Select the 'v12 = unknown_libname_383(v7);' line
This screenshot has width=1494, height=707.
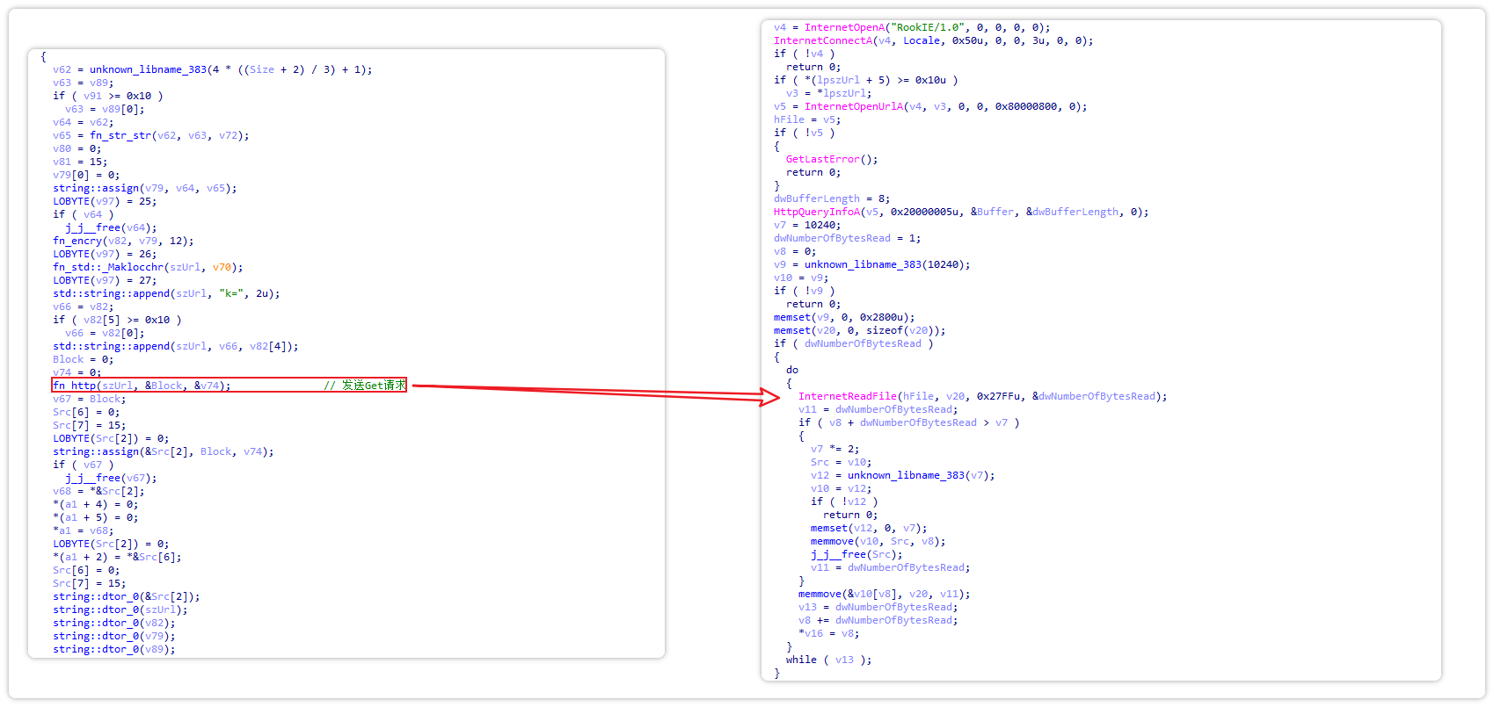click(x=903, y=475)
